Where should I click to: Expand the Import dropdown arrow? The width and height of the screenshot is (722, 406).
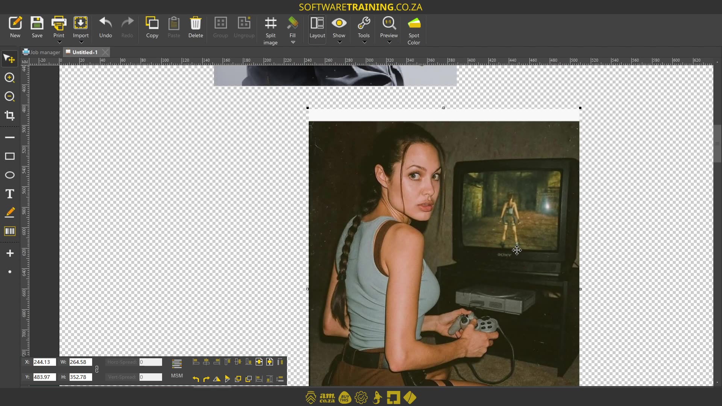pos(81,42)
